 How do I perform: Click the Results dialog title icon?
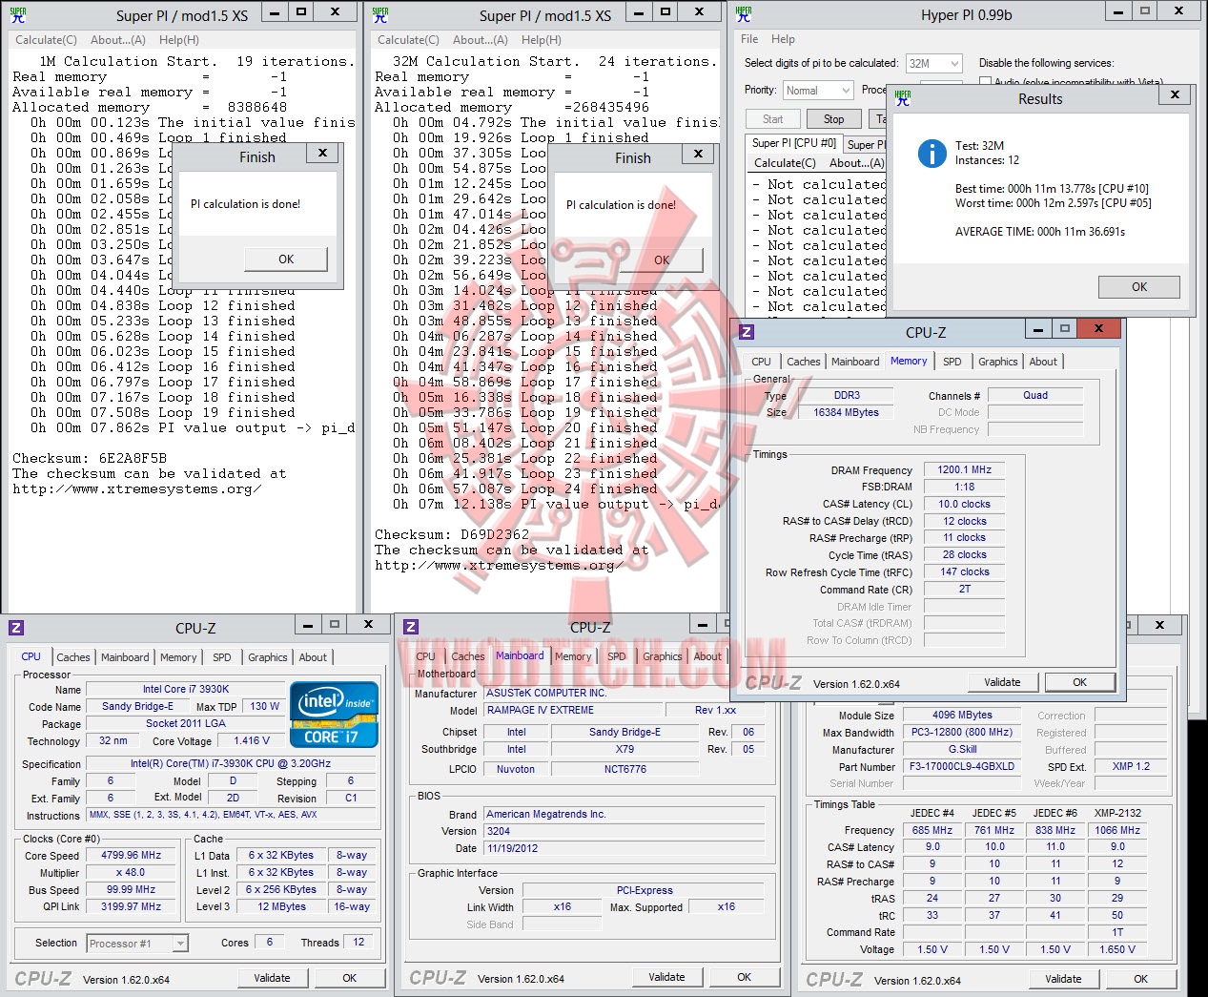[x=903, y=97]
